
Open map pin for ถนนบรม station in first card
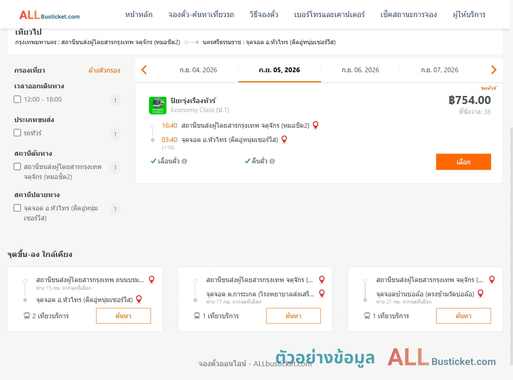click(152, 279)
